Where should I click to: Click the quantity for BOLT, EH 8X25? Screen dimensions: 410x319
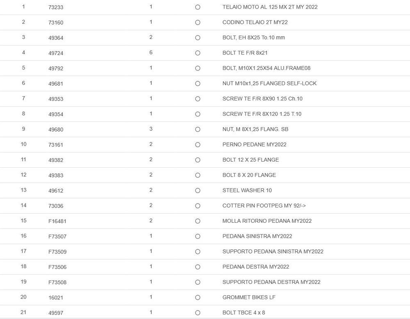coord(151,37)
